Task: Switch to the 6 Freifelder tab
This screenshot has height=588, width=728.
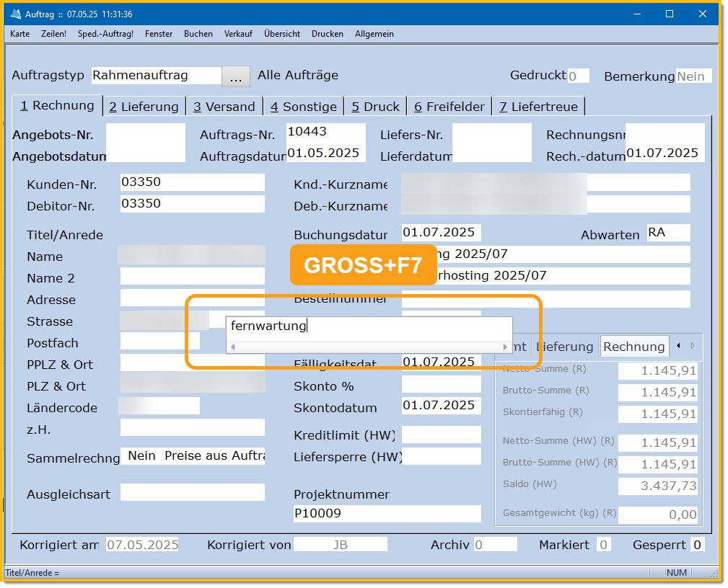Action: (449, 107)
